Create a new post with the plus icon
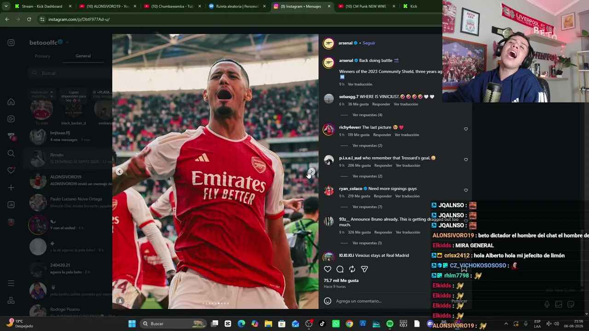The width and height of the screenshot is (589, 331). point(11,188)
